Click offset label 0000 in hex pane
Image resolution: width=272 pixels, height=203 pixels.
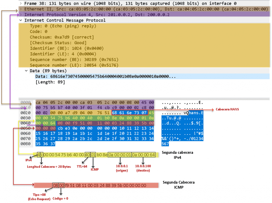(x=25, y=102)
